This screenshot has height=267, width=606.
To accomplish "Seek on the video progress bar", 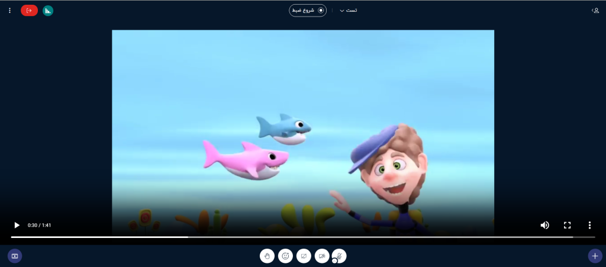I will pyautogui.click(x=303, y=237).
